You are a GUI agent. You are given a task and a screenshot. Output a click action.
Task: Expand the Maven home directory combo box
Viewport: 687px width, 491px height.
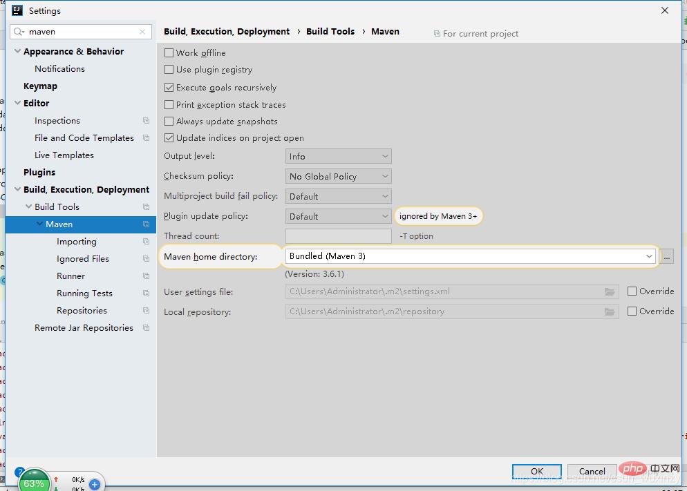pos(649,256)
